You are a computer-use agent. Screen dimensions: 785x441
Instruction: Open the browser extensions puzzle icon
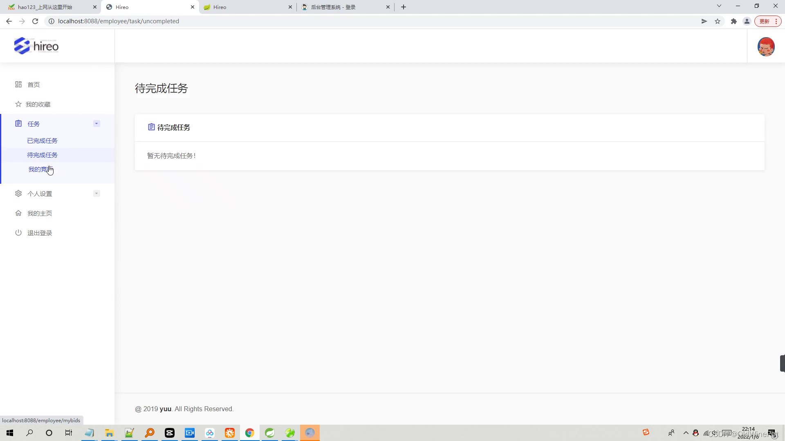pos(734,21)
